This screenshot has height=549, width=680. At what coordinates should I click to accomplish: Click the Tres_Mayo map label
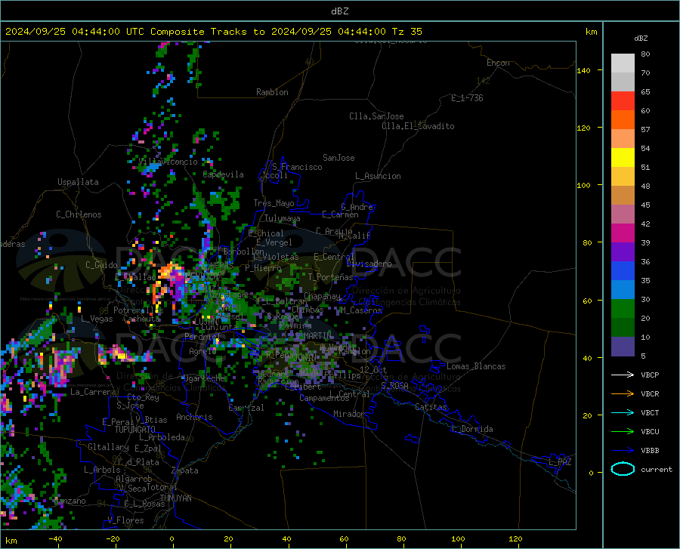[x=274, y=203]
